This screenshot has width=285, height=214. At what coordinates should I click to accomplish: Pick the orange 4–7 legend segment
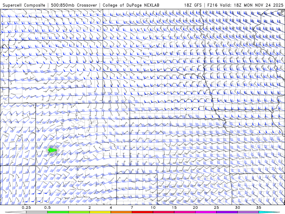pyautogui.click(x=121, y=212)
